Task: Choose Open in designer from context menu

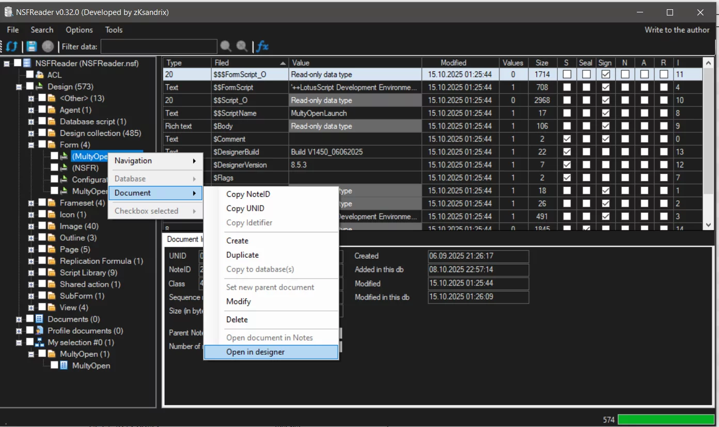Action: click(255, 352)
